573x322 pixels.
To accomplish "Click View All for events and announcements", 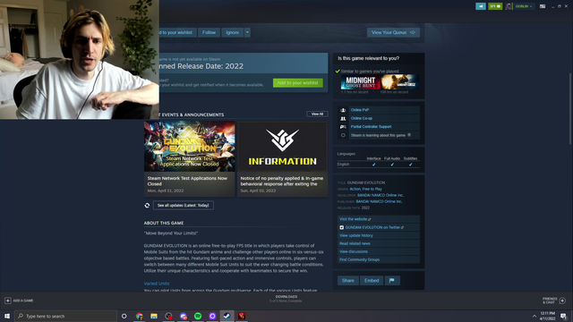I will pyautogui.click(x=317, y=114).
